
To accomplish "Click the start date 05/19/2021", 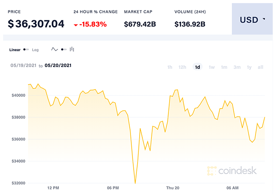I will pyautogui.click(x=24, y=66).
